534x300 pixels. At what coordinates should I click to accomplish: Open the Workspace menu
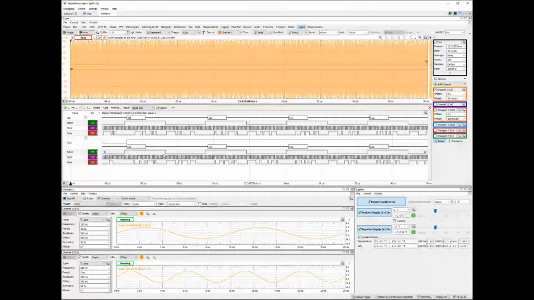(68, 9)
